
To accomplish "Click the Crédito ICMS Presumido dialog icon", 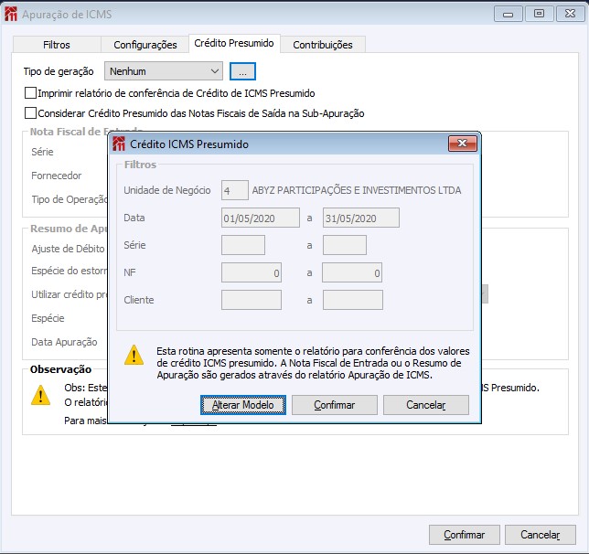I will [x=119, y=144].
